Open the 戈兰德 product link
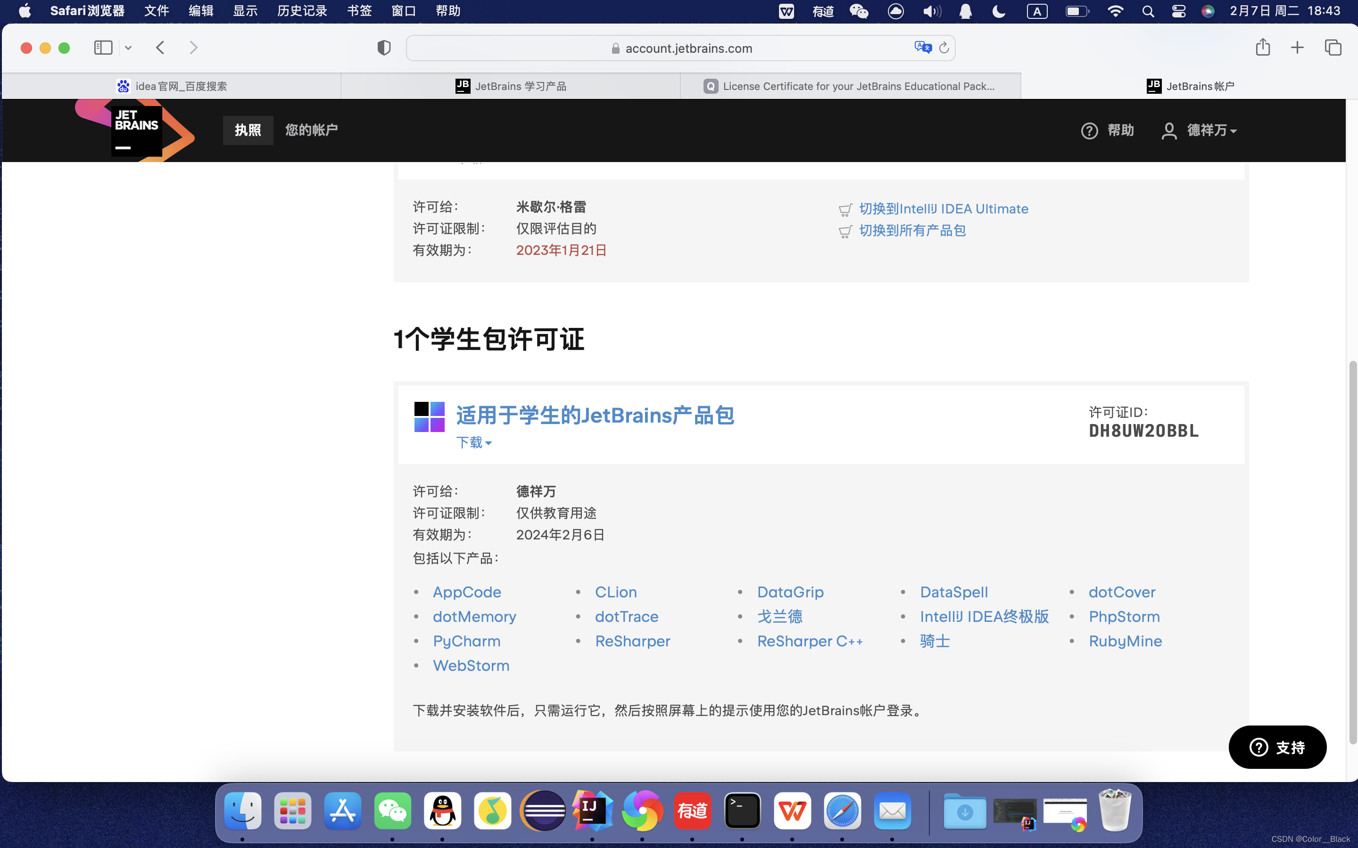The width and height of the screenshot is (1358, 848). click(x=779, y=617)
